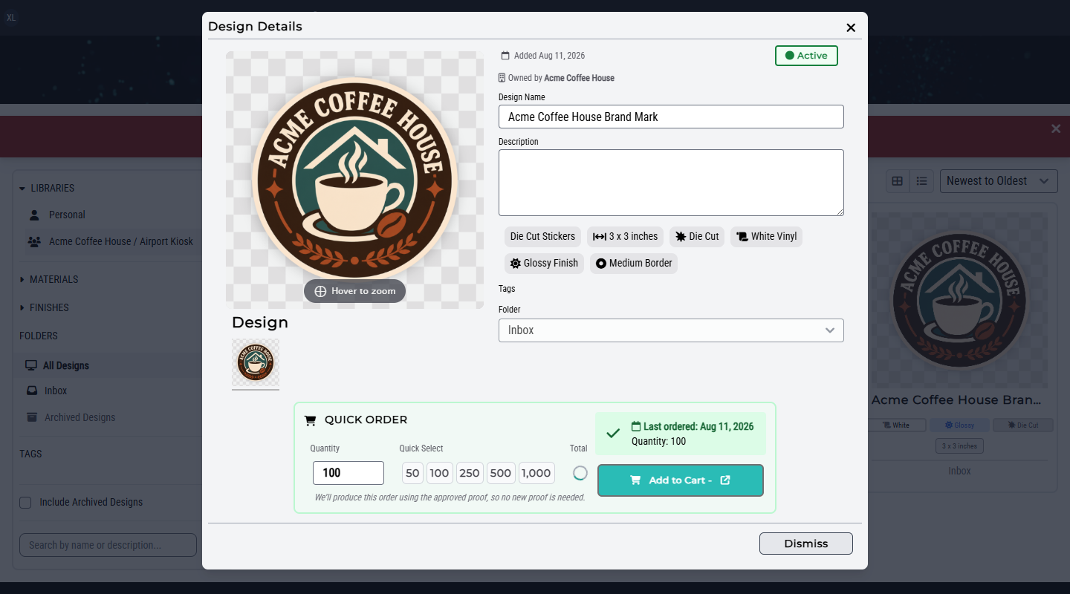Select quick quantity 500

[501, 473]
